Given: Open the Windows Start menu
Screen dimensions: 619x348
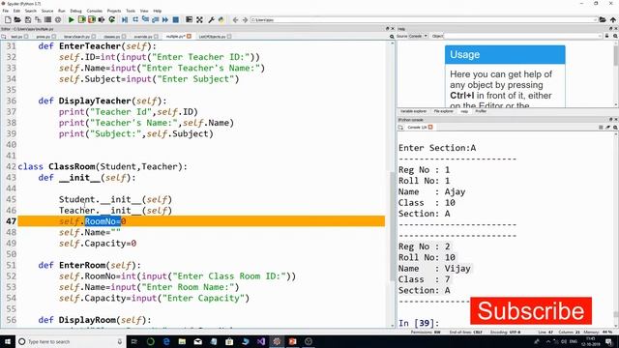Looking at the screenshot, I should tap(8, 341).
